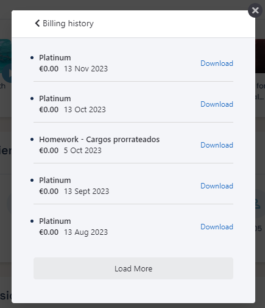The height and width of the screenshot is (308, 265).
Task: Download the 13 Sept 2023 Platinum invoice
Action: tap(217, 186)
